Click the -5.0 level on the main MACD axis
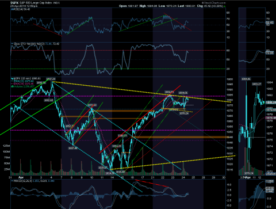Screen dimensions: 276x209 point(229,206)
